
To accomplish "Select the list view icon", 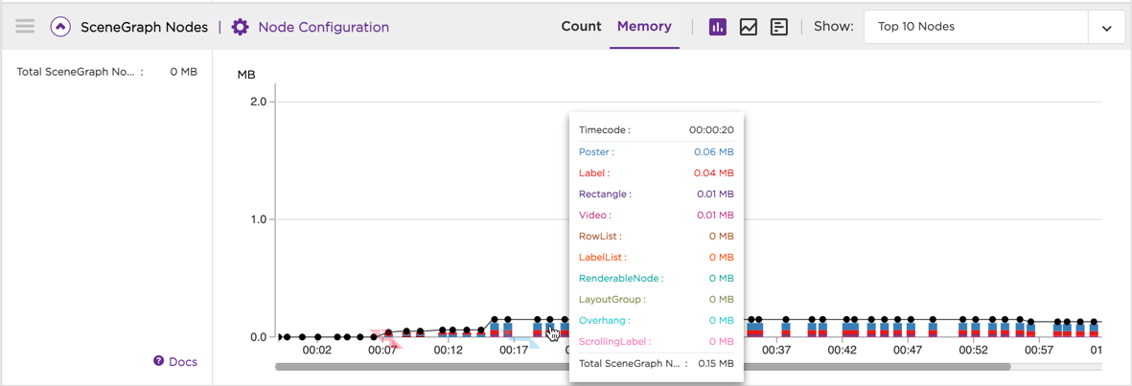I will coord(779,28).
